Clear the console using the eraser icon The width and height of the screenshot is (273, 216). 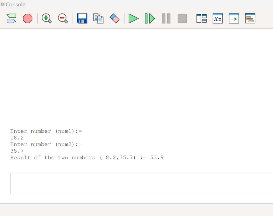pyautogui.click(x=114, y=19)
